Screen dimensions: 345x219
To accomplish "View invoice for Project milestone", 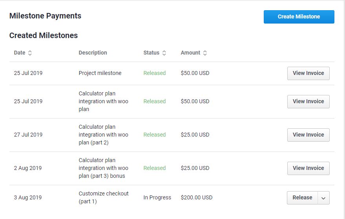I will click(308, 73).
